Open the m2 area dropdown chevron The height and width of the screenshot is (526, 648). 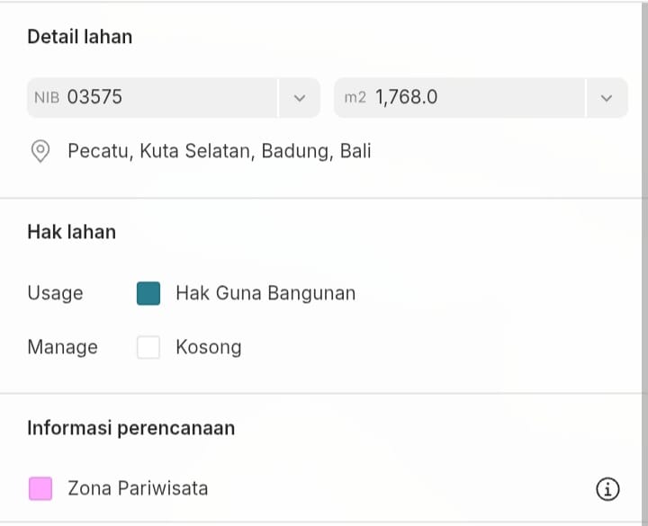click(607, 98)
